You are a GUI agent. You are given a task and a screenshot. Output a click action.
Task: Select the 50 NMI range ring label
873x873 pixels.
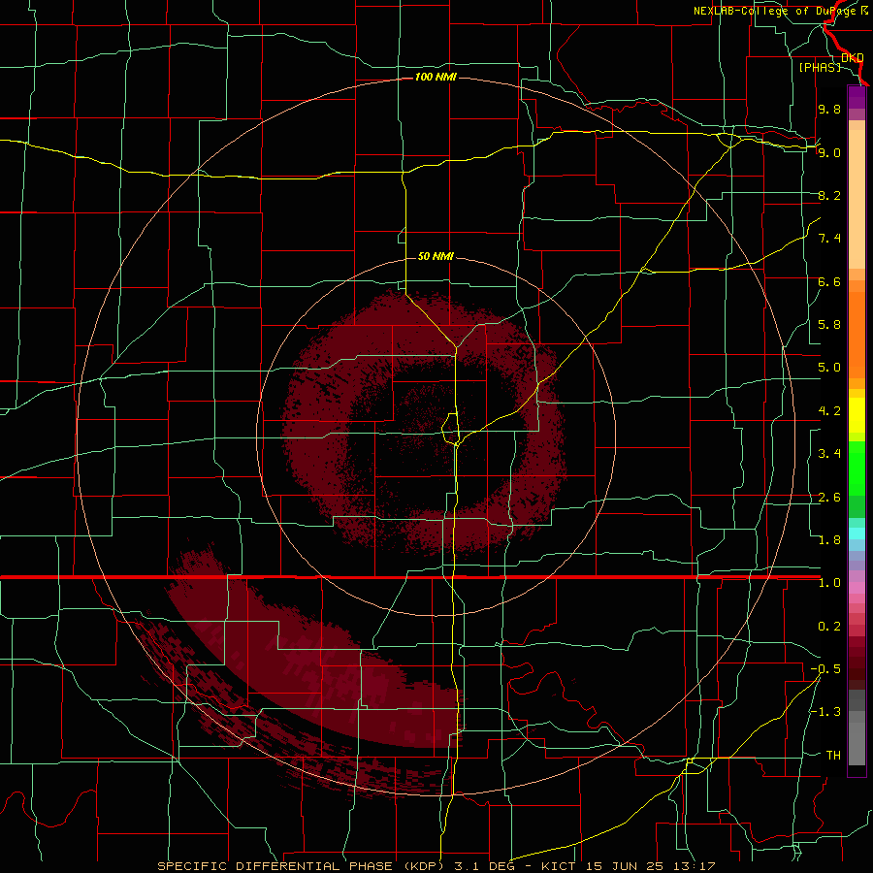[x=436, y=256]
